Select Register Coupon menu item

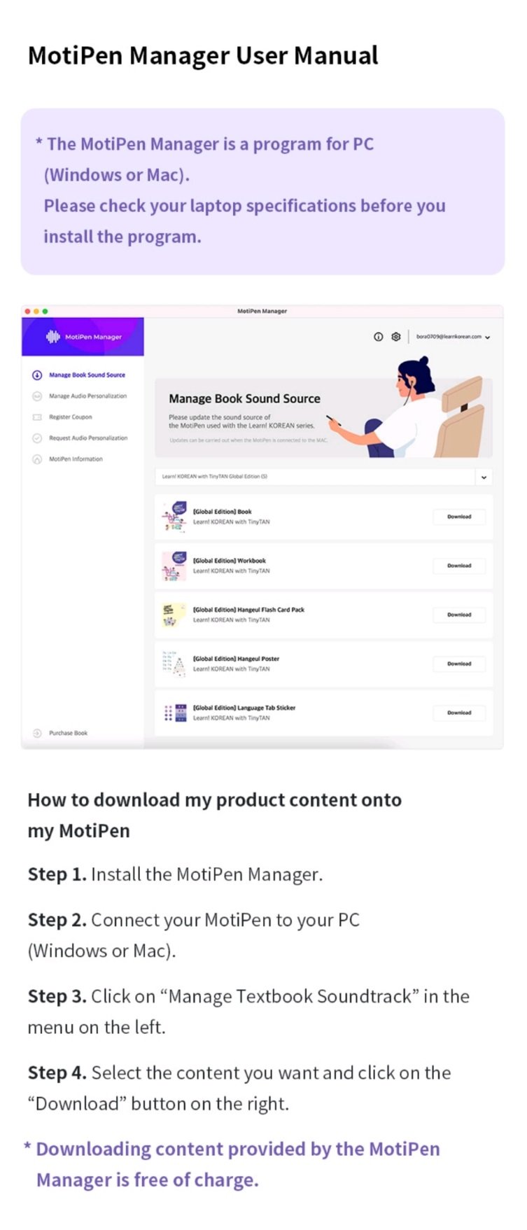point(70,417)
